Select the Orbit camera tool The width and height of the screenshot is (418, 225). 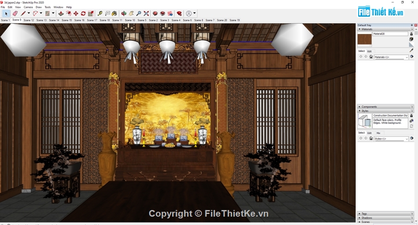point(124,13)
